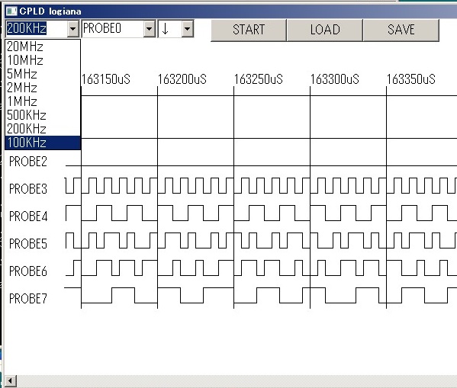The height and width of the screenshot is (388, 457).
Task: Open the sampling frequency dropdown arrow
Action: point(73,29)
